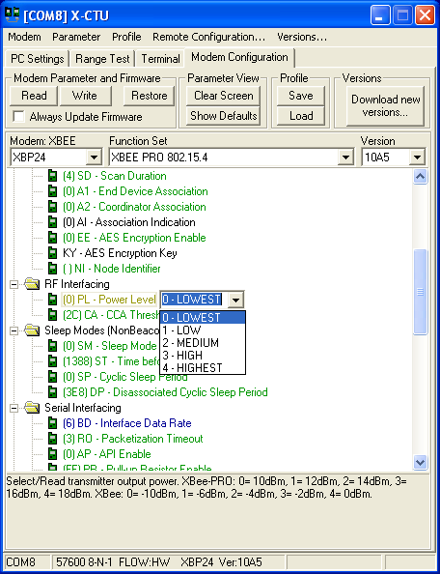Switch to the PC Settings tab
Viewport: 440px width, 574px height.
point(38,59)
